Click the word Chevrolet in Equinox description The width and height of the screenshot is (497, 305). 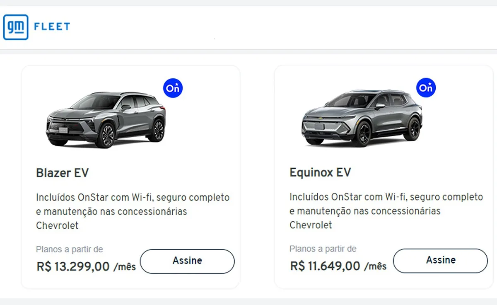tap(311, 225)
